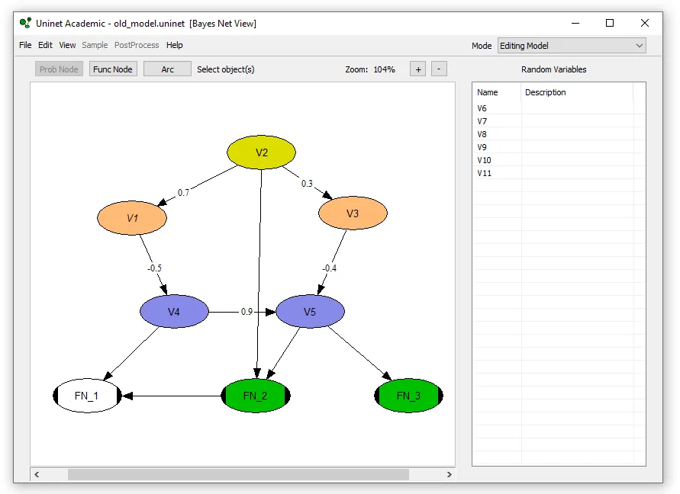Open the Edit menu

coord(45,45)
